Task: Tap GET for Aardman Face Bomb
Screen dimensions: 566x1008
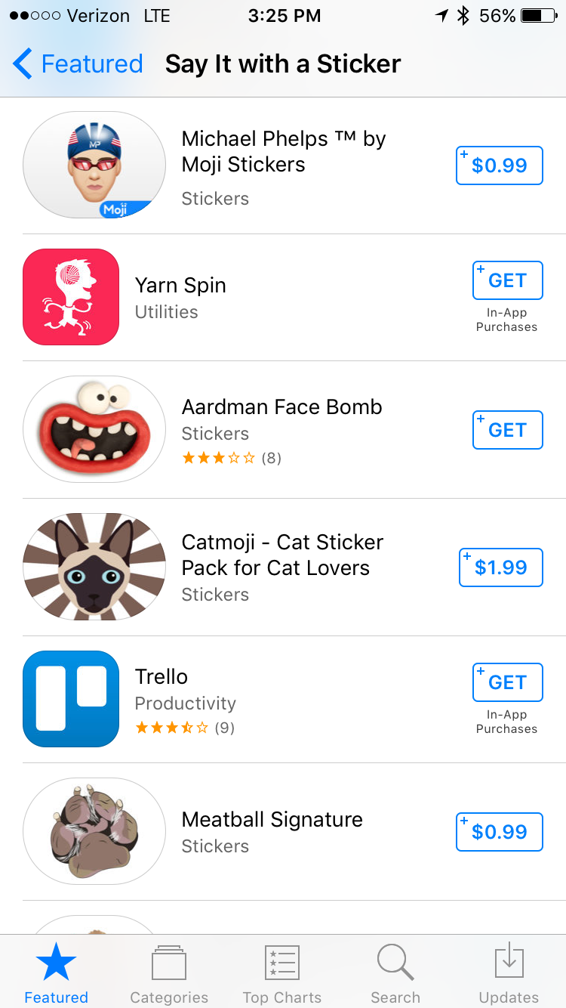Action: tap(507, 430)
